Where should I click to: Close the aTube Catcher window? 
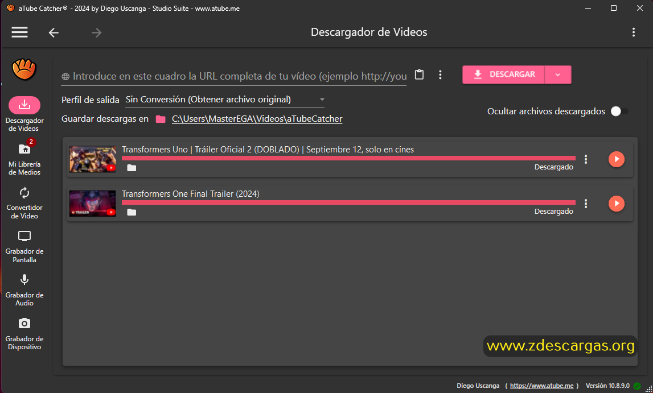click(640, 9)
